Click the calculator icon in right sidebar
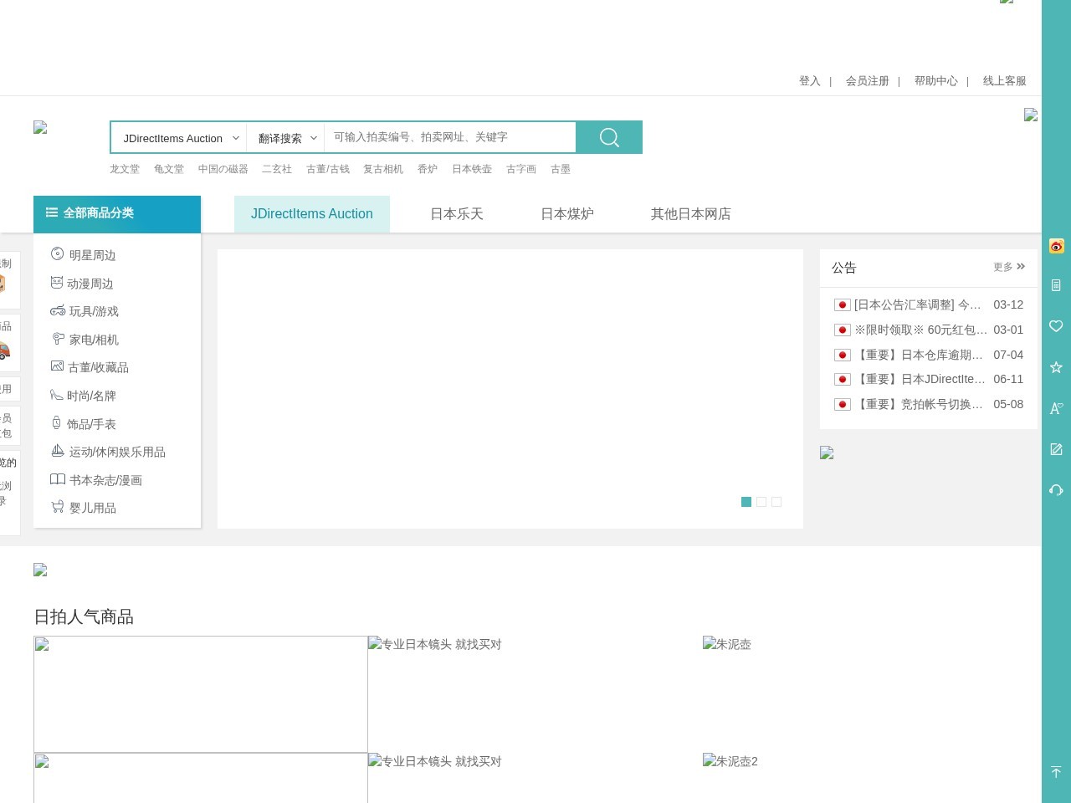This screenshot has height=803, width=1071. (x=1056, y=285)
